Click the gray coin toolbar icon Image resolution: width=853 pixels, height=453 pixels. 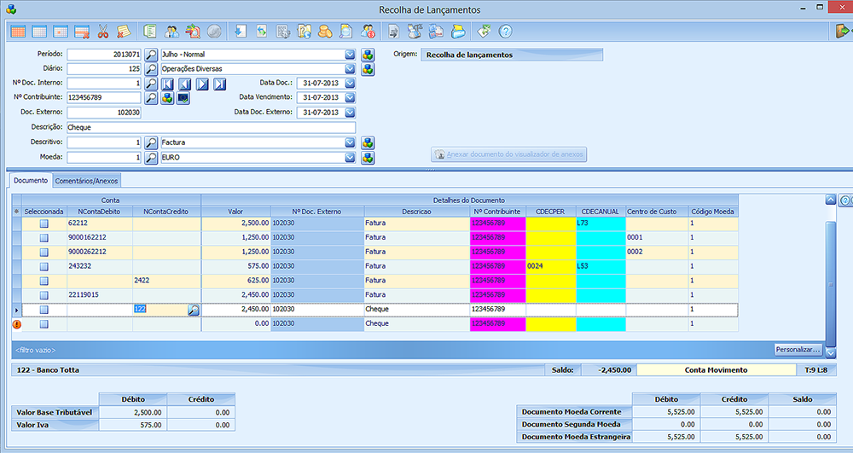[x=214, y=32]
